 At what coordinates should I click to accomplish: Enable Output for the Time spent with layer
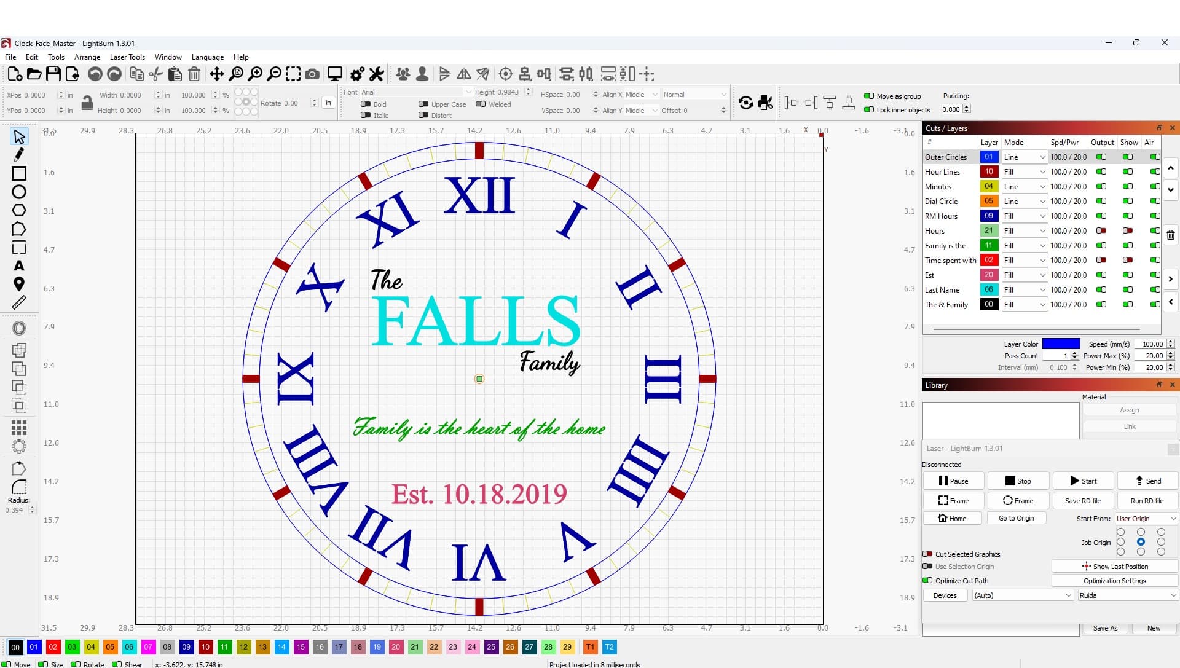point(1101,260)
